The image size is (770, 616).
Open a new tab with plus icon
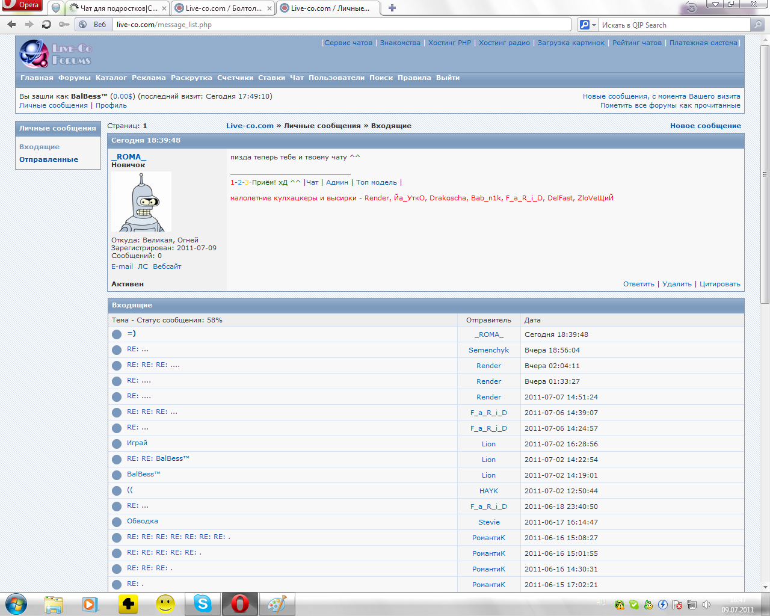click(x=392, y=8)
